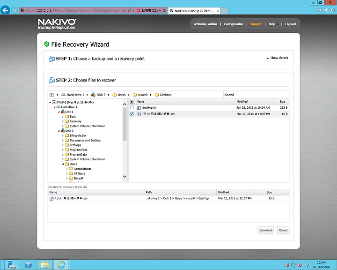The image size is (337, 270).
Task: Click the browser address bar URL
Action: point(76,10)
